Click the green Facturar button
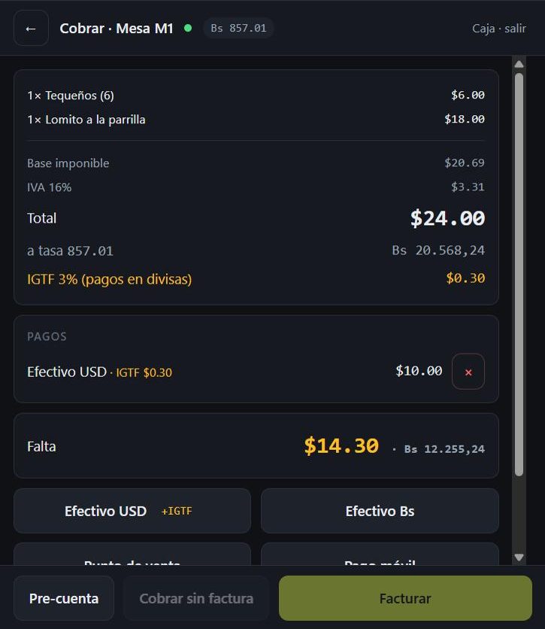 tap(405, 598)
